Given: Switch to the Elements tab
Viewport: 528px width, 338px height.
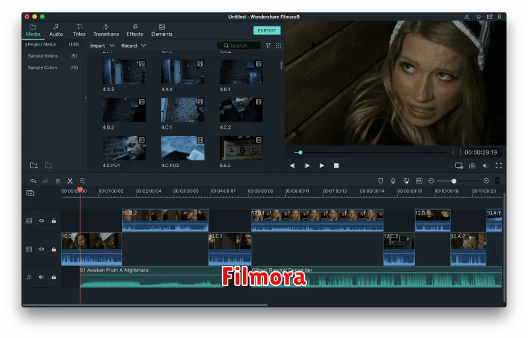Looking at the screenshot, I should (162, 30).
